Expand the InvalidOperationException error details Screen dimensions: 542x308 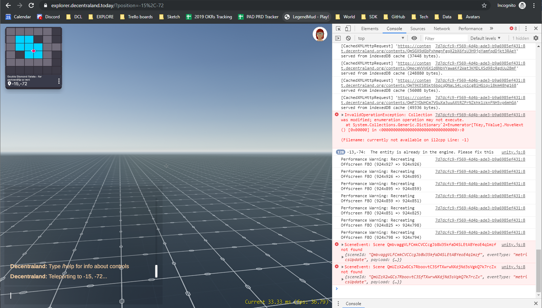343,114
